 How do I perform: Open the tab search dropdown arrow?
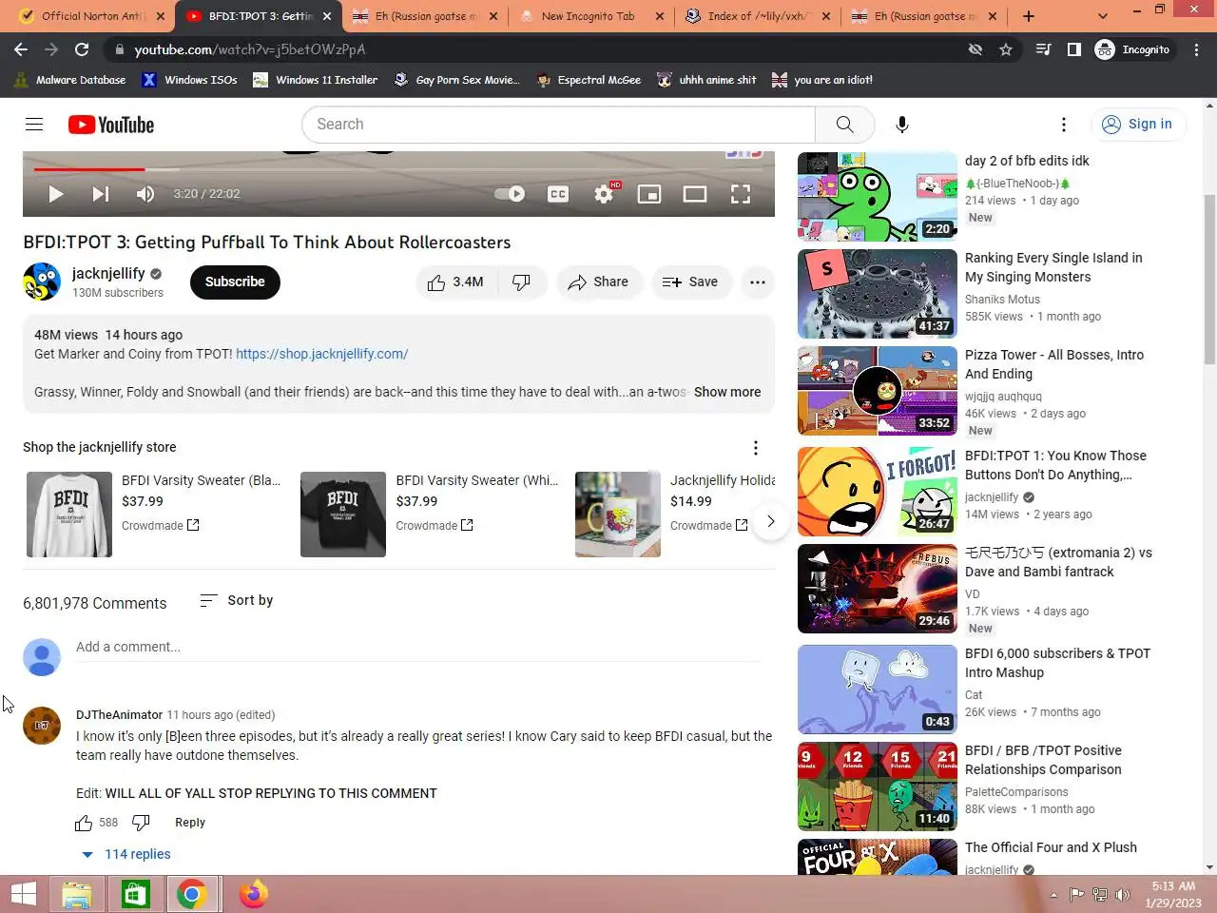pyautogui.click(x=1103, y=16)
